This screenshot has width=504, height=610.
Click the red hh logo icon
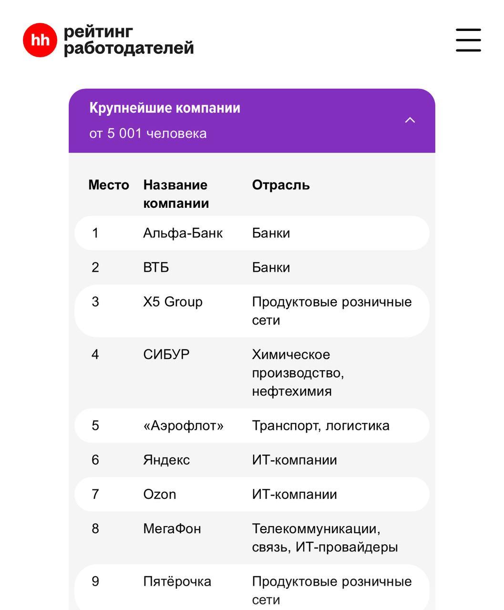(x=40, y=40)
